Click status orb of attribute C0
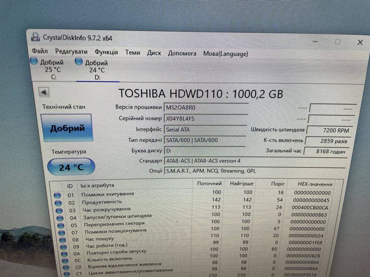 pyautogui.click(x=66, y=268)
